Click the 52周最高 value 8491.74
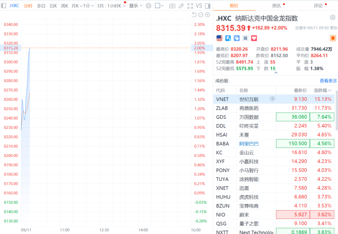The width and height of the screenshot is (338, 234). coord(244,62)
